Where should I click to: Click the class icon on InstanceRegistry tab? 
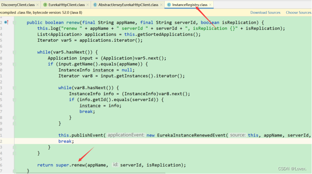tap(169, 5)
